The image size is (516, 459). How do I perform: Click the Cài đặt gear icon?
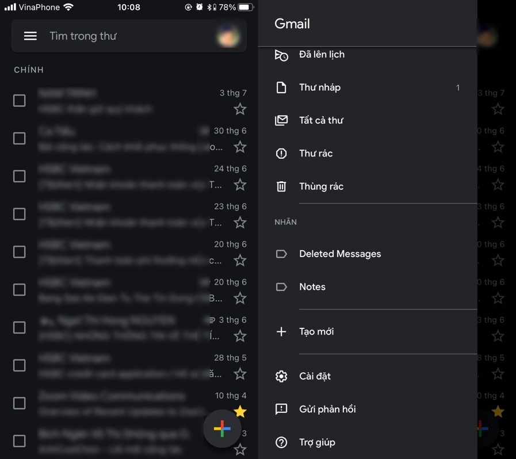pyautogui.click(x=281, y=376)
